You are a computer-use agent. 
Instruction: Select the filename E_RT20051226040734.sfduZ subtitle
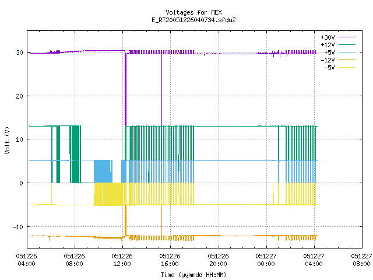[193, 20]
